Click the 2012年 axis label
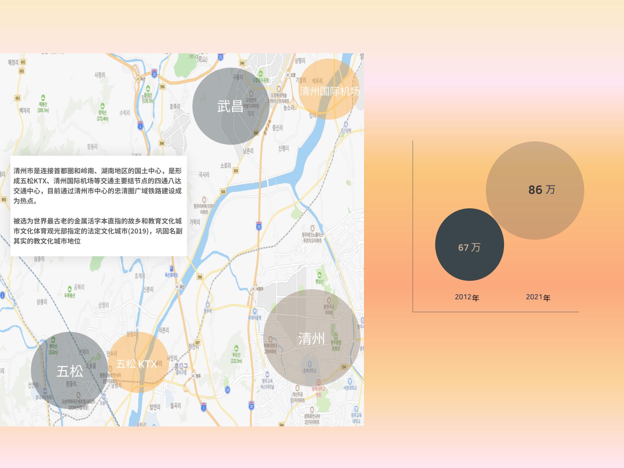The image size is (624, 468). [x=467, y=297]
